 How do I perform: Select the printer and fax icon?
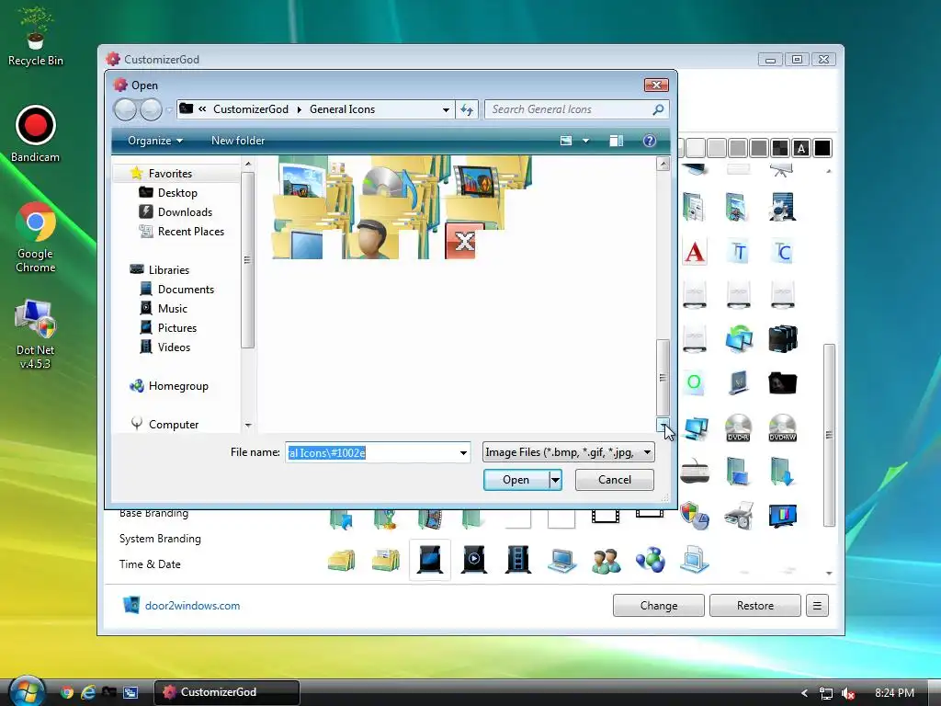(738, 515)
